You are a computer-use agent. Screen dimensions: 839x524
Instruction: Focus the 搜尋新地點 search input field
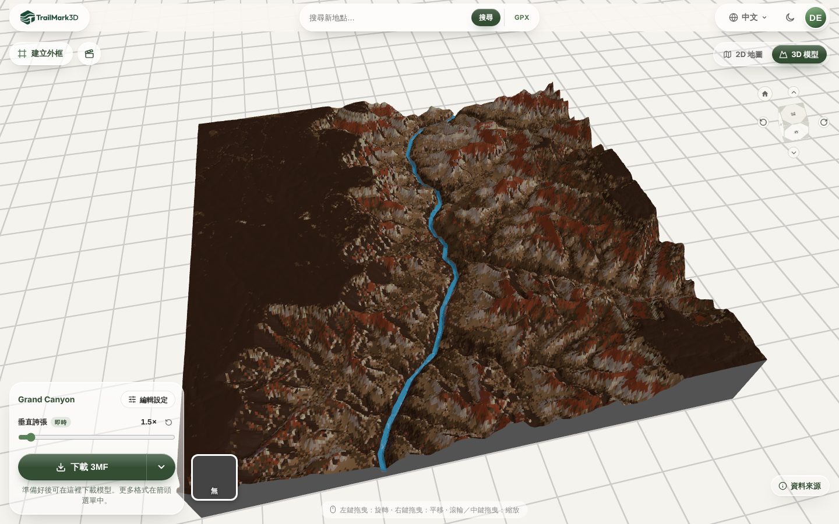tap(387, 17)
